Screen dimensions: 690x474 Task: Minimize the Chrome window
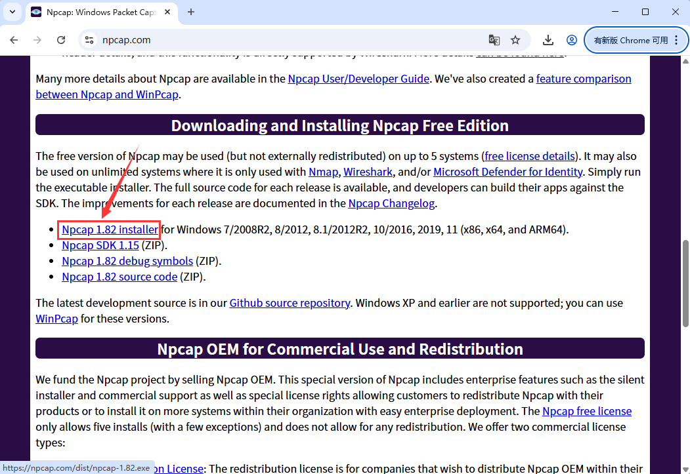click(x=615, y=12)
